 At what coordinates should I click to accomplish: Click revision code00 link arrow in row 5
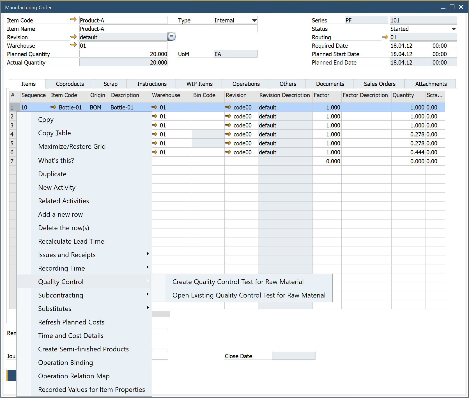228,143
